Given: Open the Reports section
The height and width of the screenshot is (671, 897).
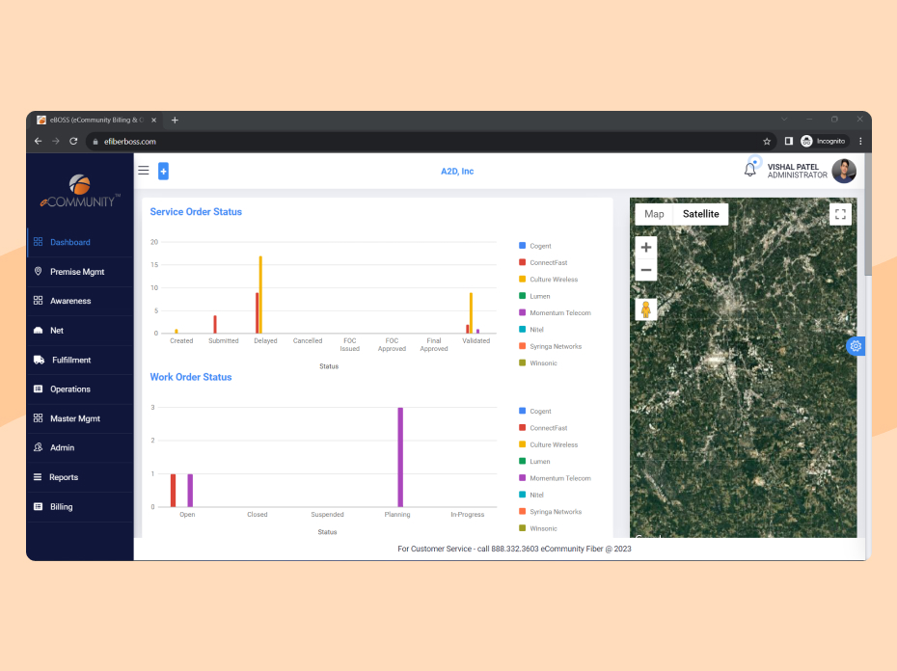Looking at the screenshot, I should pos(80,477).
